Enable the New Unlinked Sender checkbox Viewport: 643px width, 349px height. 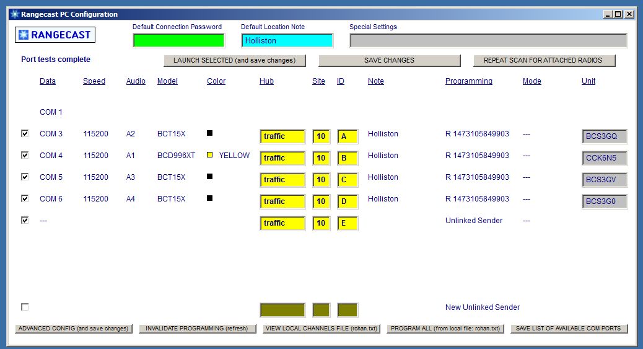(x=25, y=307)
